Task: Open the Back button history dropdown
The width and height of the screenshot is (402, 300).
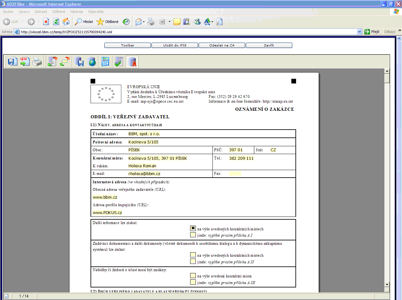Action: point(22,22)
